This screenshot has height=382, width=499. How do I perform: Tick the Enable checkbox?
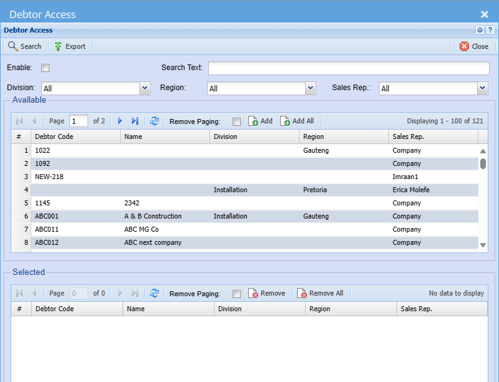[46, 68]
